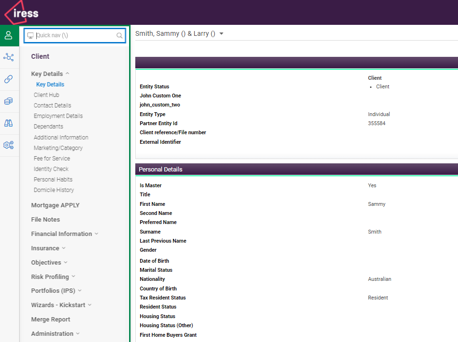Click the magnifier icon in Quick nav
Screen dimensions: 458x342
click(x=120, y=35)
